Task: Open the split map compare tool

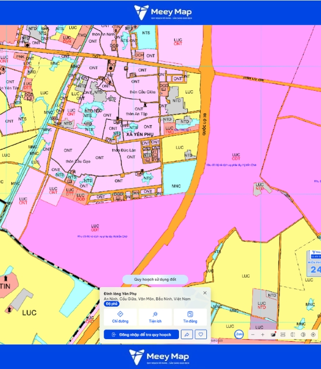Action: point(293,335)
